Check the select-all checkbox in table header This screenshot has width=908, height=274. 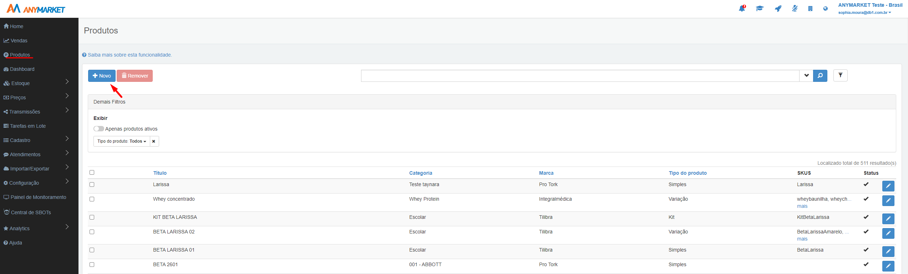(x=92, y=172)
